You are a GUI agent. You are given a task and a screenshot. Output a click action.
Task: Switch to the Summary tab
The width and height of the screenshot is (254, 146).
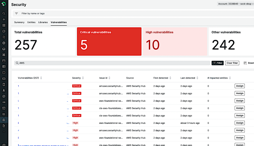tap(19, 22)
